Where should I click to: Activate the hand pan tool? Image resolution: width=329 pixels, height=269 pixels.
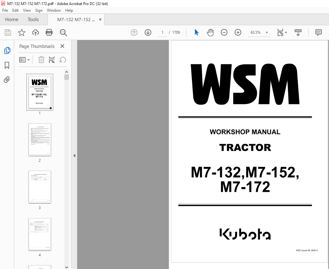click(x=210, y=32)
